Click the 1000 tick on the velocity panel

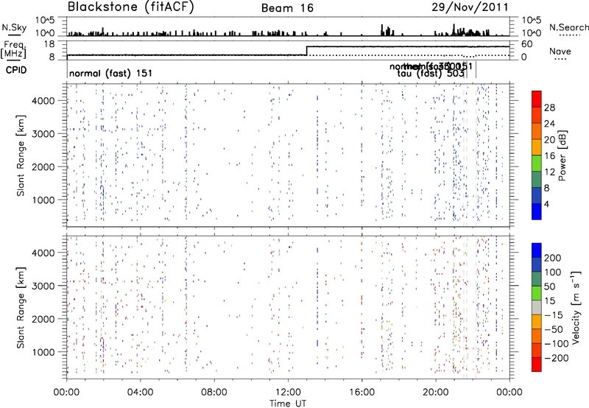(x=43, y=352)
